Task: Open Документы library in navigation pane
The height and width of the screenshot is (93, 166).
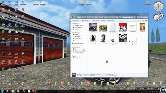Action: click(x=77, y=36)
